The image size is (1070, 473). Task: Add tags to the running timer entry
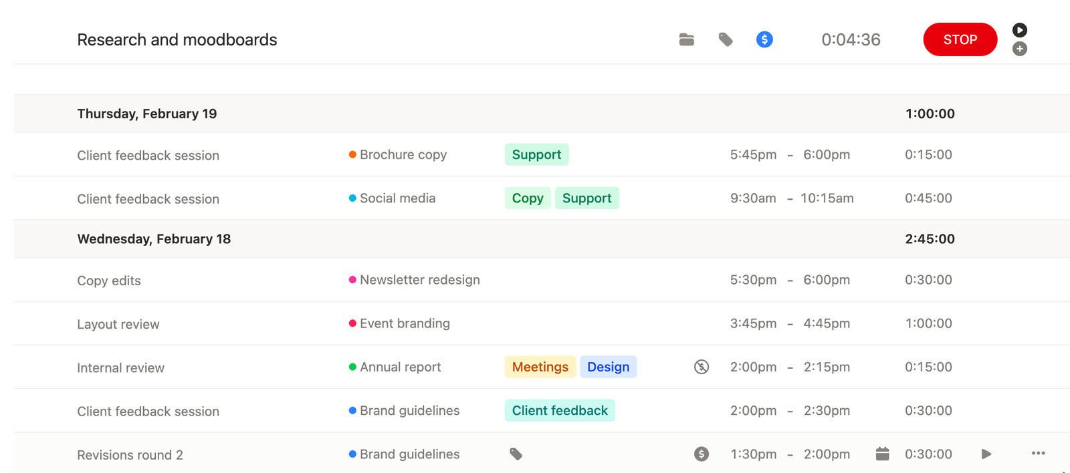pyautogui.click(x=726, y=40)
